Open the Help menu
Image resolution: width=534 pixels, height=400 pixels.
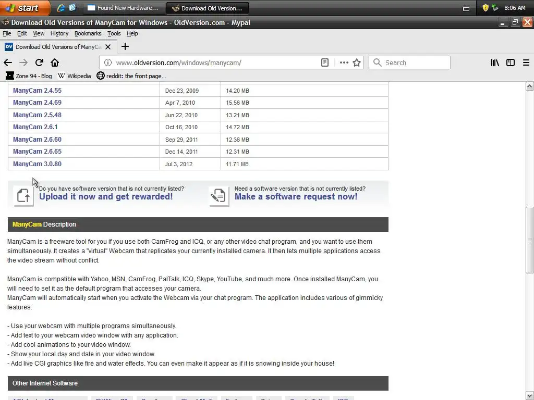[x=132, y=33]
